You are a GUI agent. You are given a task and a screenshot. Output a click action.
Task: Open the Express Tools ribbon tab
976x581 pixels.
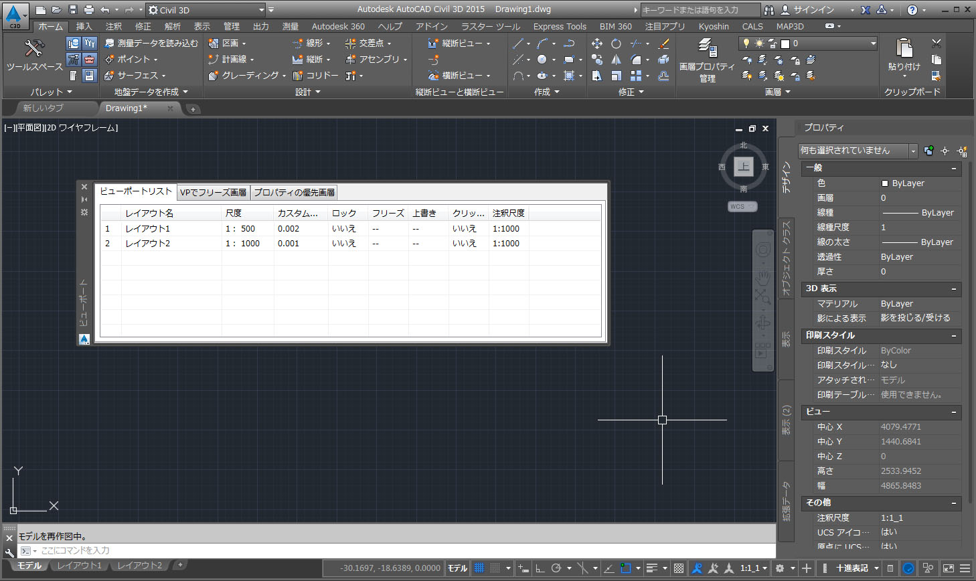pyautogui.click(x=560, y=26)
